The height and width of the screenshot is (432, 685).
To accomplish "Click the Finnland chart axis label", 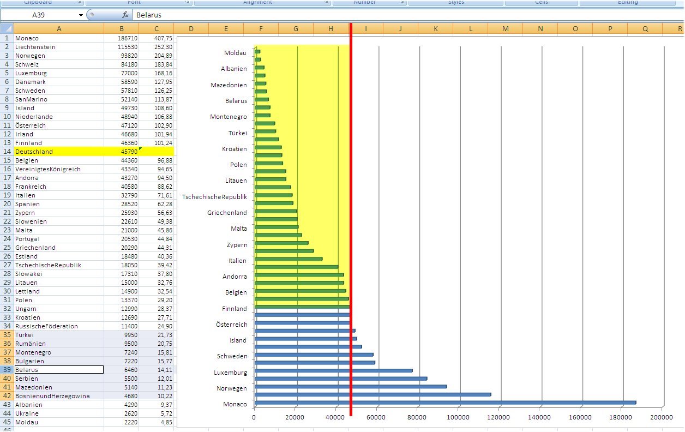I will [235, 309].
